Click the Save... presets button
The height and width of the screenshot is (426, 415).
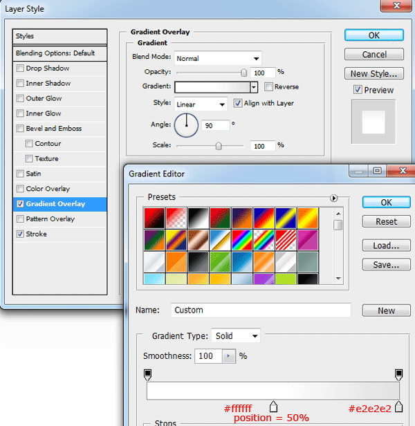386,264
